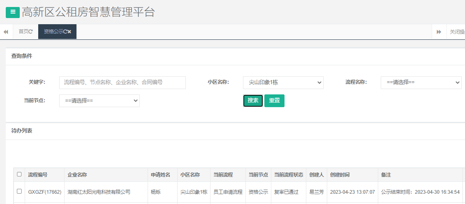Screen dimensions: 465x204
Task: Click the 当前流程状态 column header
Action: click(x=289, y=175)
